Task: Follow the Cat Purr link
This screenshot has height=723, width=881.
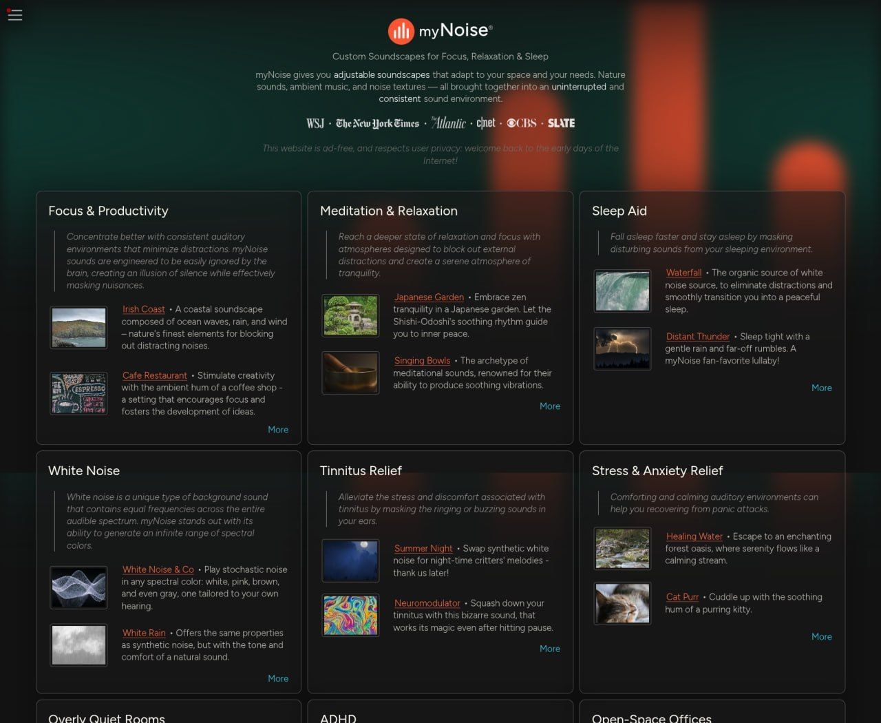Action: 682,597
